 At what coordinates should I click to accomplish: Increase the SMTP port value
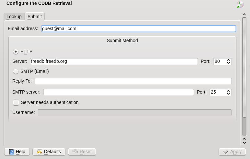(228, 91)
